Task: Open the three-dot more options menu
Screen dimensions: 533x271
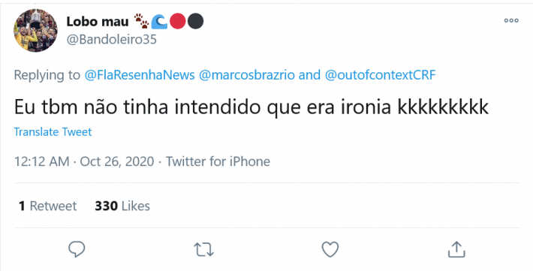Action: pyautogui.click(x=511, y=20)
